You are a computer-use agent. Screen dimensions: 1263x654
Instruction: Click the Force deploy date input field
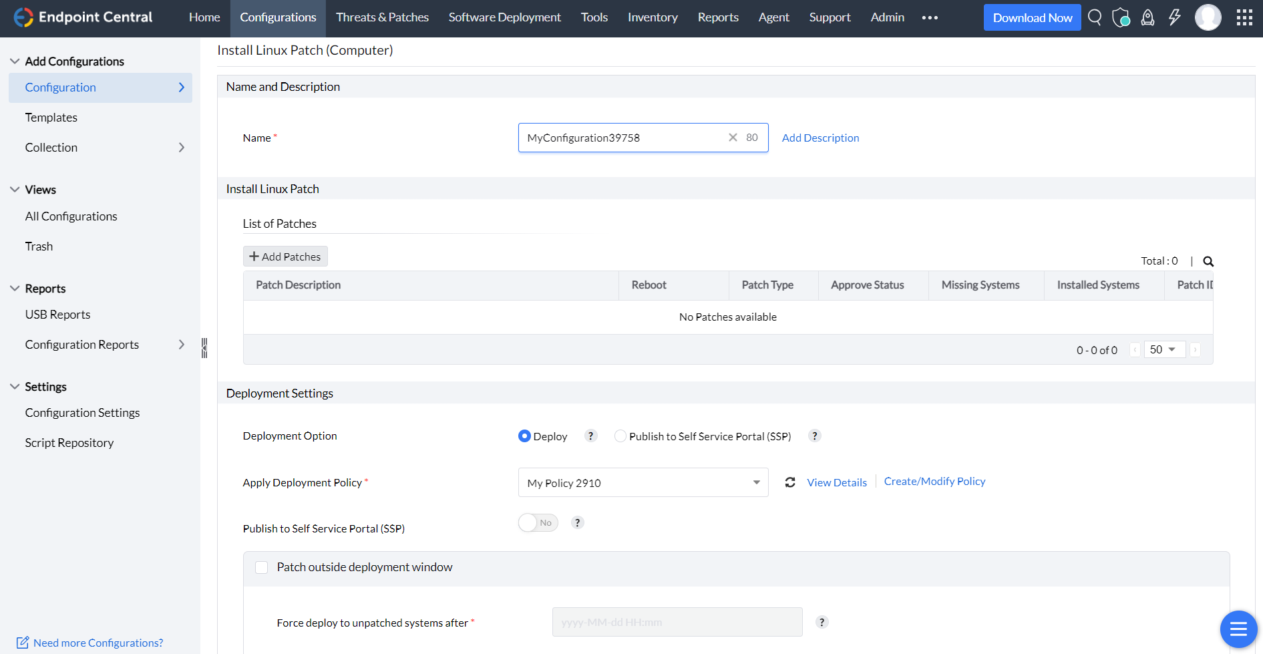click(x=677, y=622)
